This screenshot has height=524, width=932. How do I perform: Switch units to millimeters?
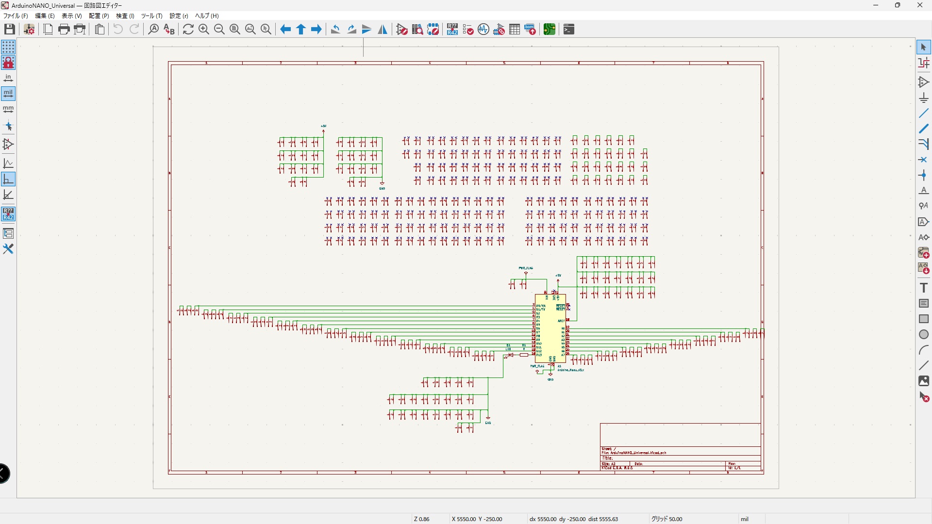coord(8,109)
